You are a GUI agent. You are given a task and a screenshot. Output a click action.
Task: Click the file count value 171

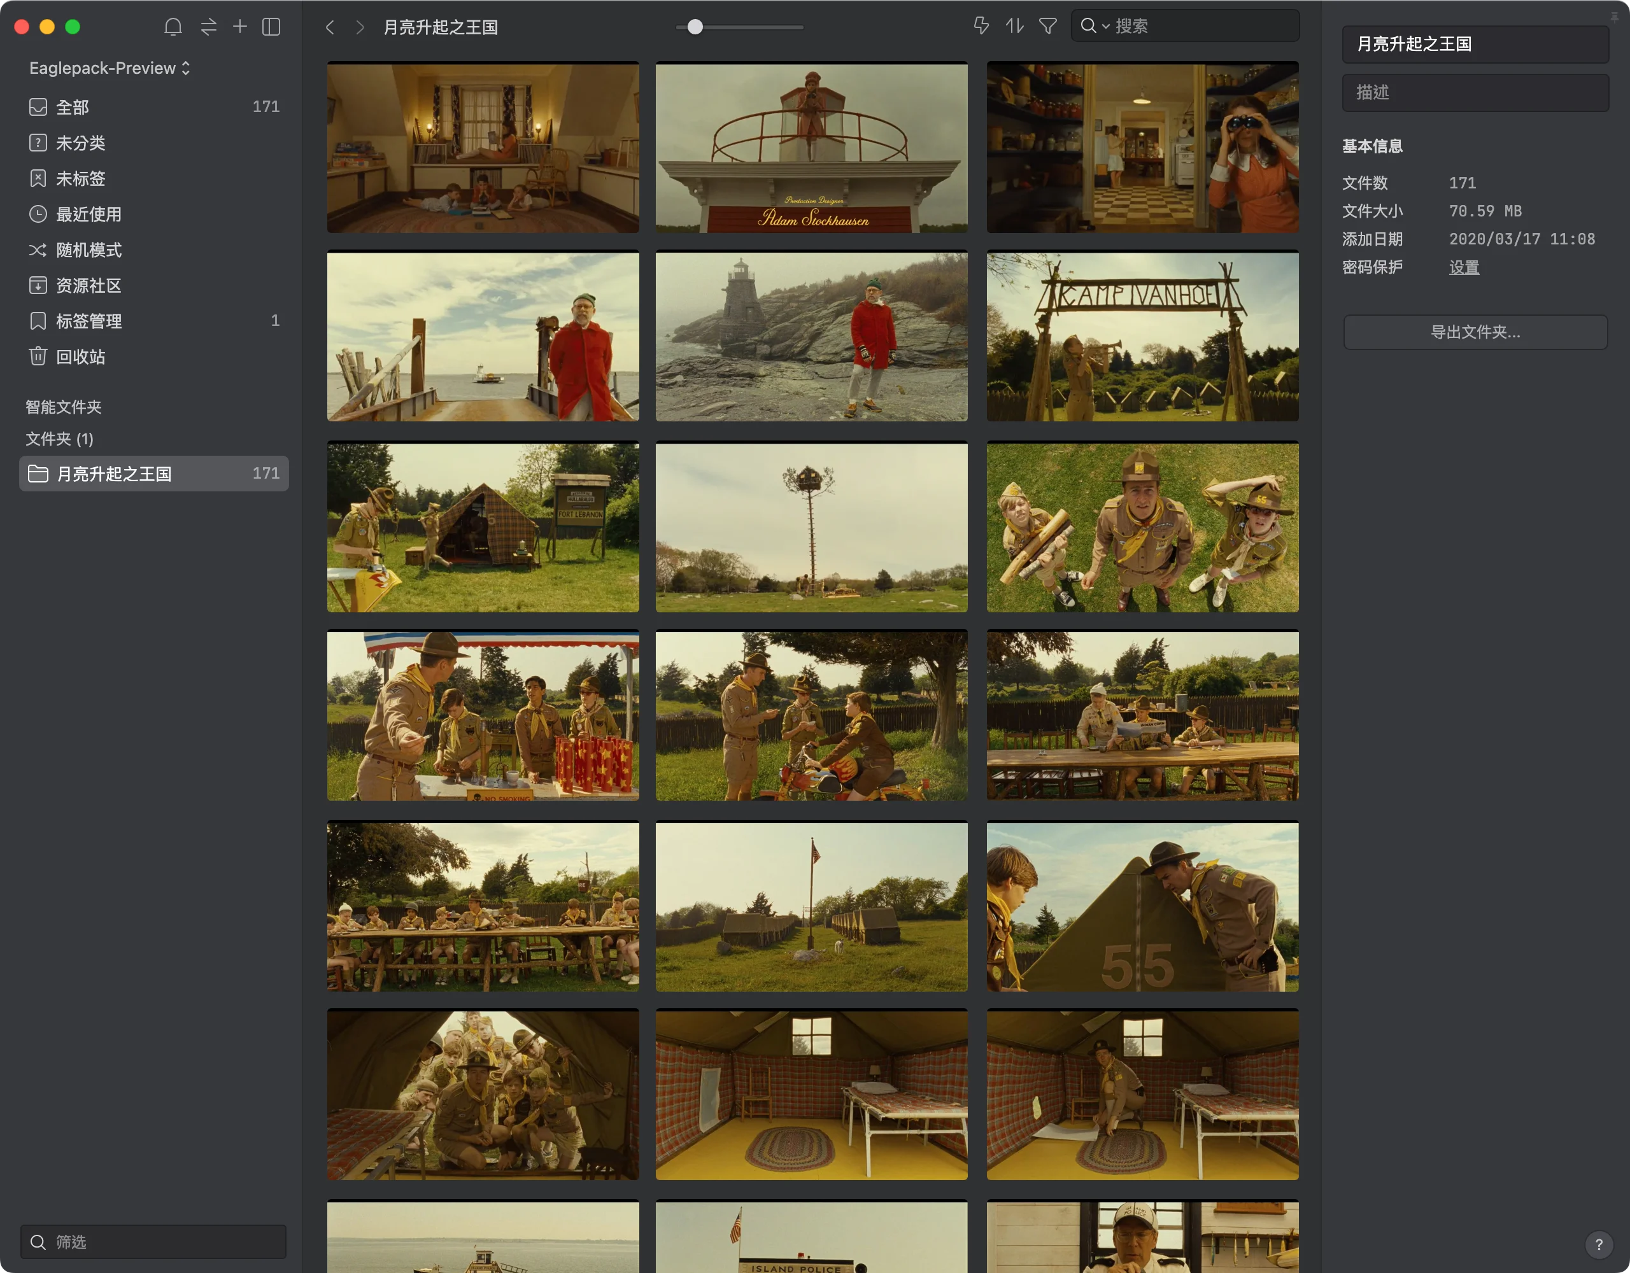coord(1462,183)
